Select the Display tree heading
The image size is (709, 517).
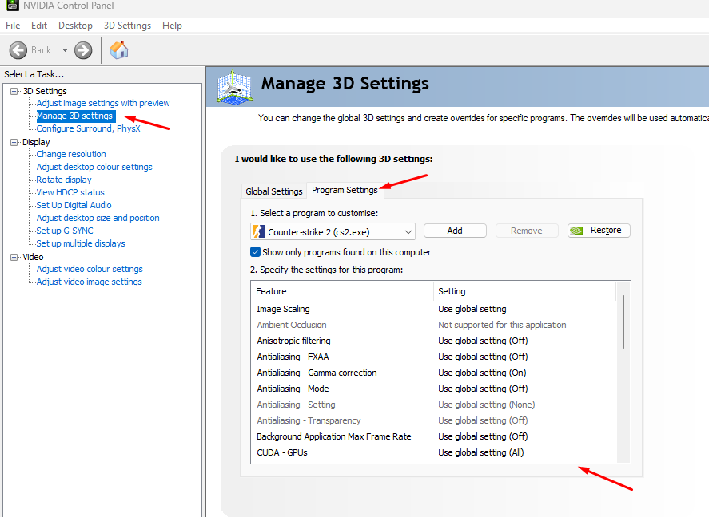point(36,142)
